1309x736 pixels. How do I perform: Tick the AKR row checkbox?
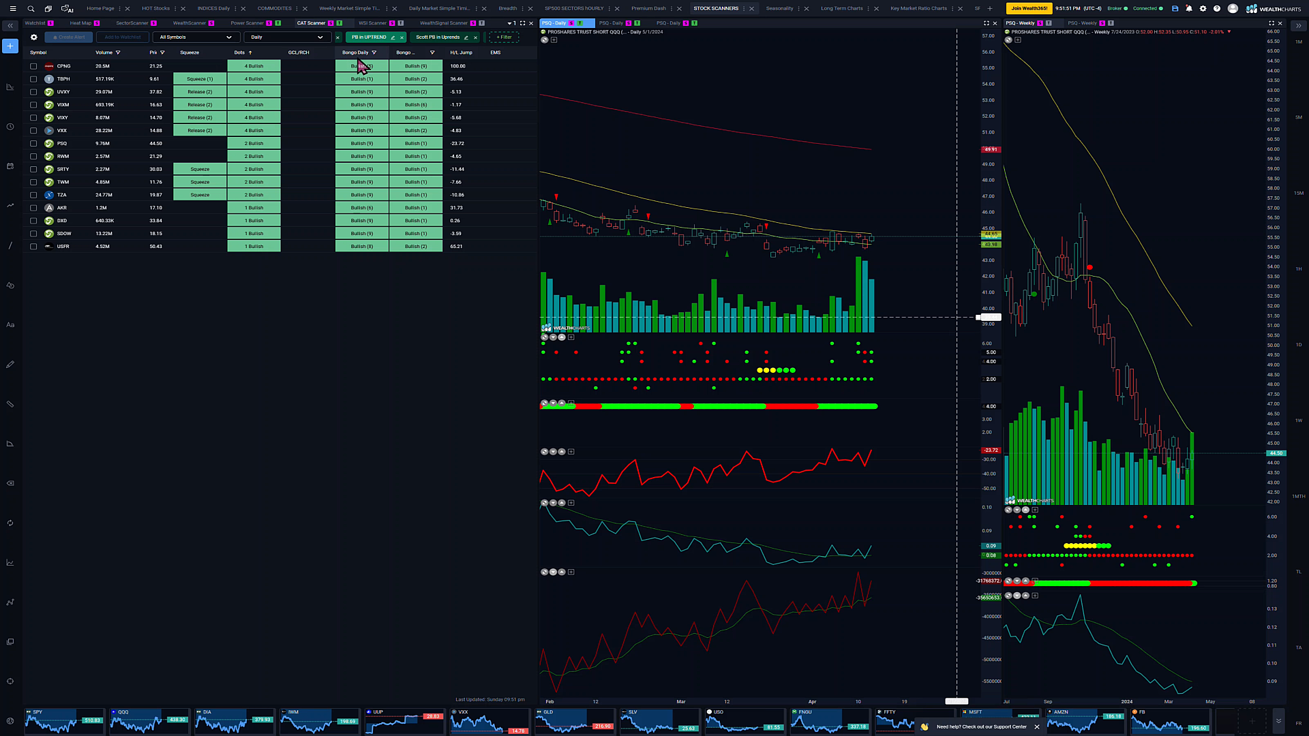[x=33, y=208]
